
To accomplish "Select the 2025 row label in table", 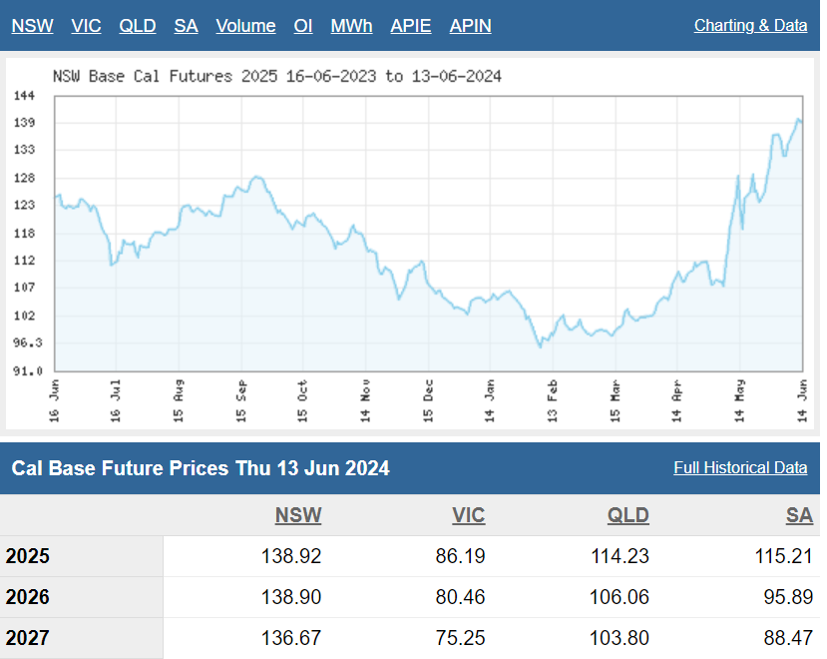I will 28,557.
